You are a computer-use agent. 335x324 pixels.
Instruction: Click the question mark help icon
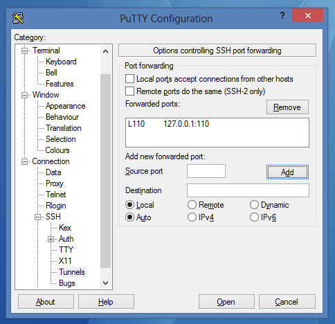coord(282,16)
